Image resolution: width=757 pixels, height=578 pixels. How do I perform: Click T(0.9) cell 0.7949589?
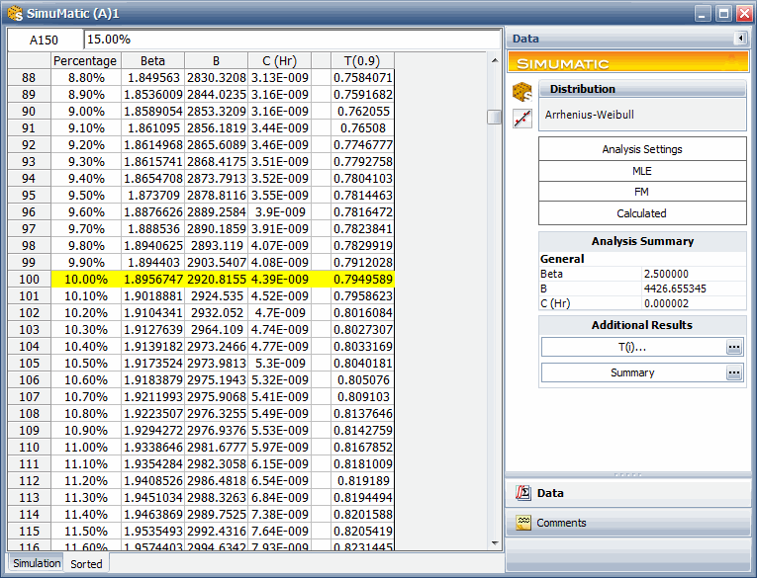click(362, 279)
